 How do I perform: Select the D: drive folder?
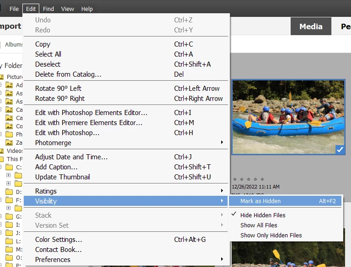pos(13,192)
